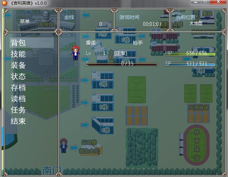This screenshot has height=177, width=228.
Task: Click the 招生大厅 building
Action: coord(91,149)
